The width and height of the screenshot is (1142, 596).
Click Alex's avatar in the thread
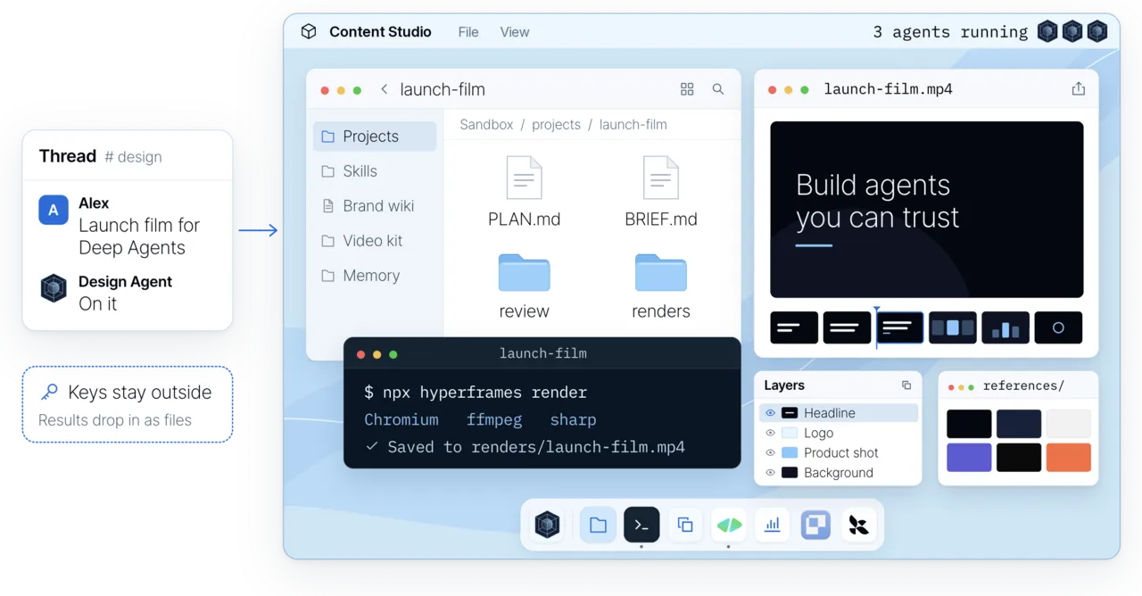(x=54, y=211)
